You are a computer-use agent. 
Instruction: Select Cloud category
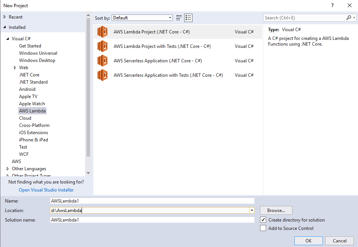tap(25, 118)
